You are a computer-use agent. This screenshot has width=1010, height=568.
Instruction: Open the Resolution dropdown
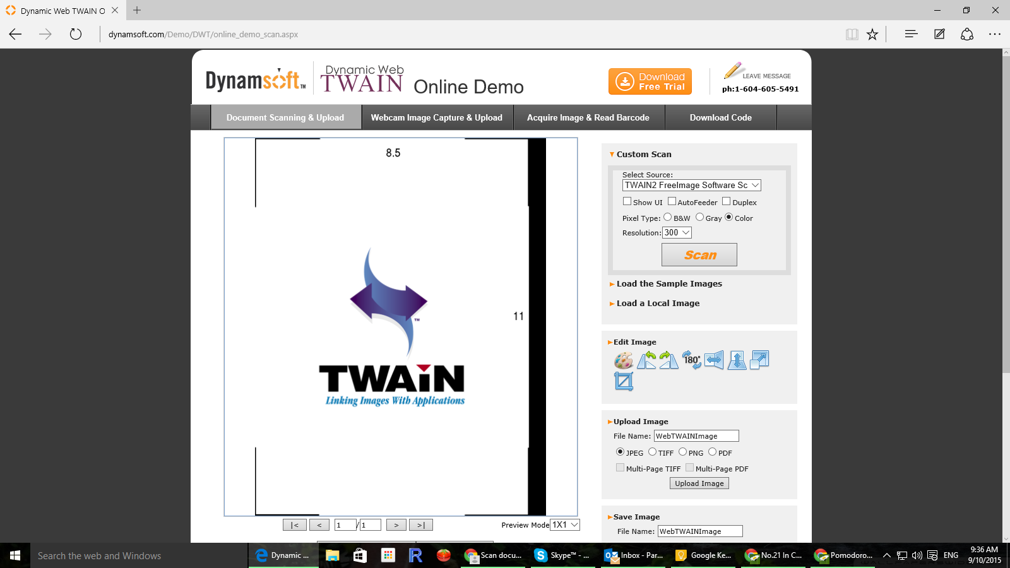coord(677,232)
